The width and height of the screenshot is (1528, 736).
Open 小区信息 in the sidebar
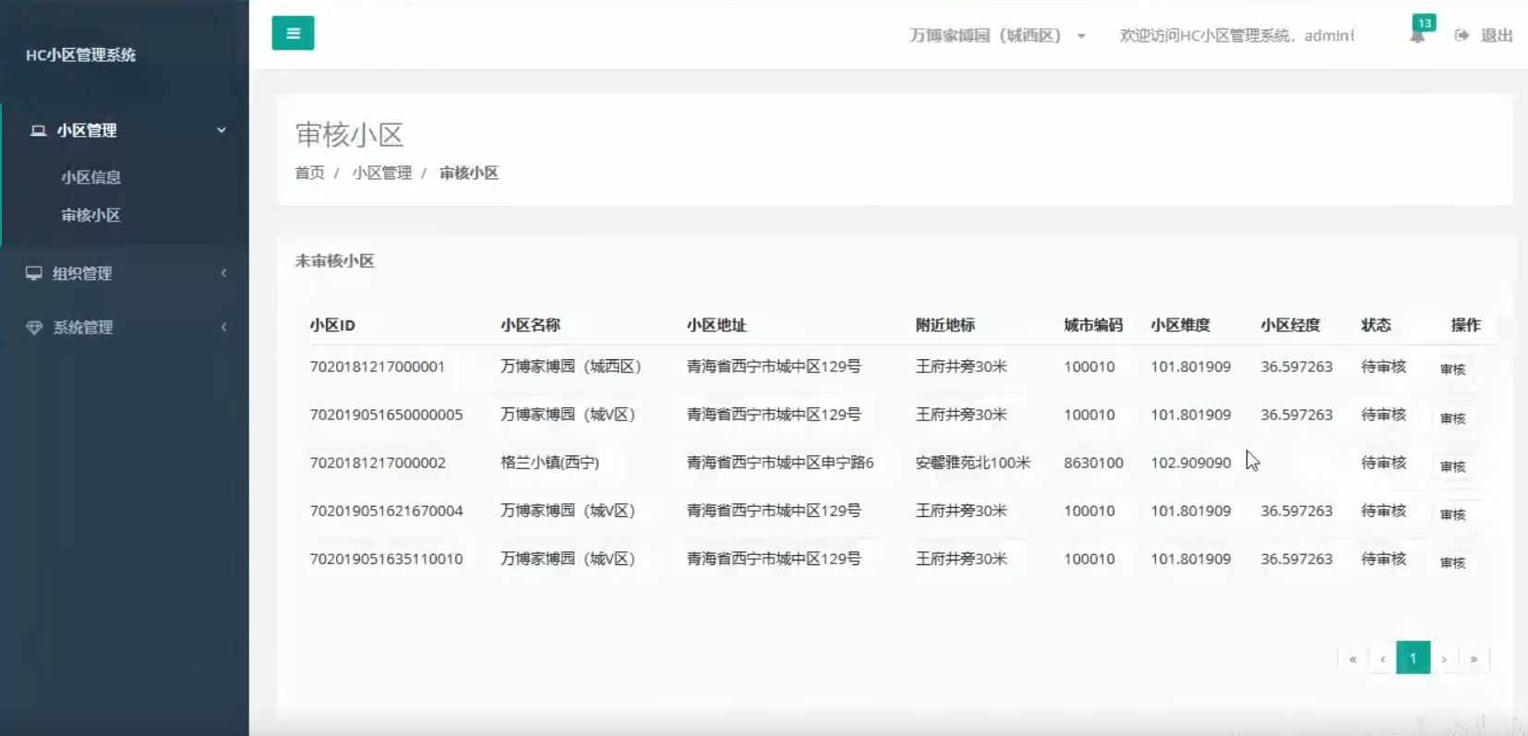coord(90,177)
